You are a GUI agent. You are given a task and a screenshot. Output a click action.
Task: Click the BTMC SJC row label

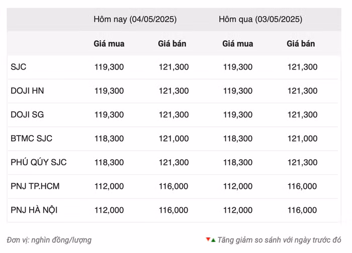(x=31, y=139)
